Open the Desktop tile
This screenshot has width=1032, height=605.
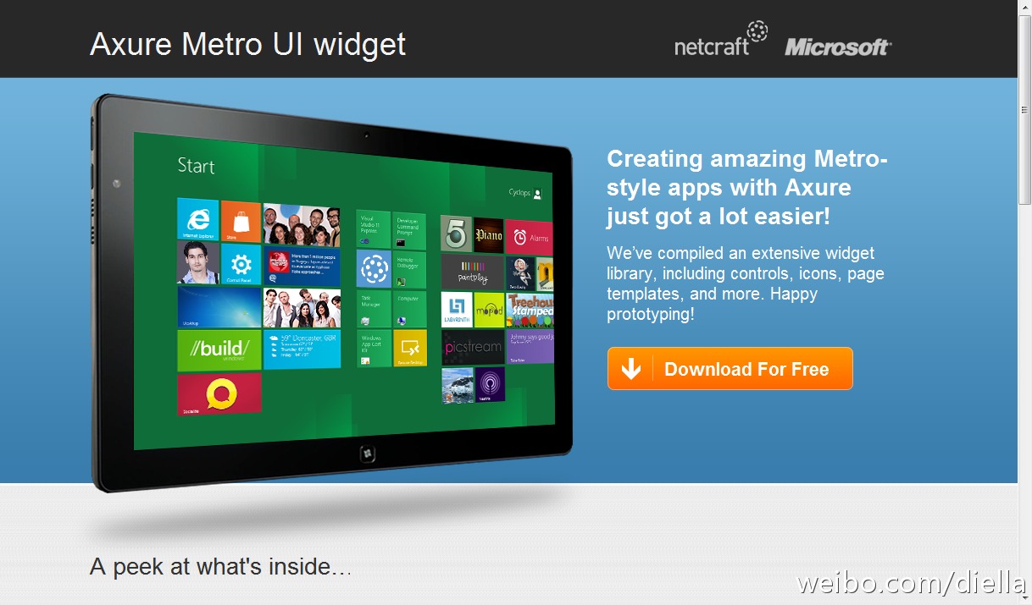(x=219, y=307)
